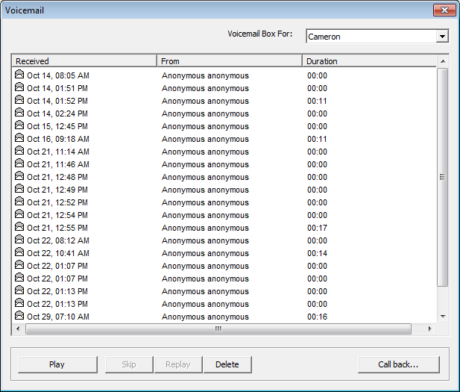Select envelope icon beside Oct 16, 09:18 AM
Viewport: 460px width, 392px height.
click(x=19, y=139)
